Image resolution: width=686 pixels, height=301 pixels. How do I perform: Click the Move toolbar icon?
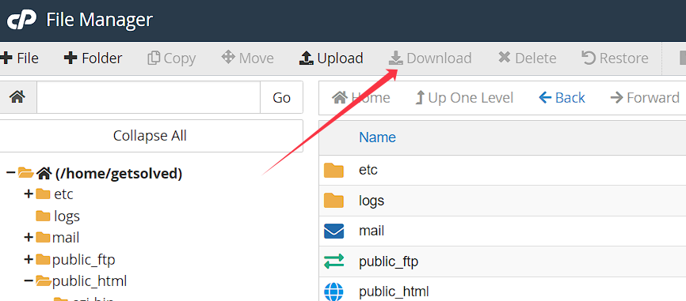[228, 57]
